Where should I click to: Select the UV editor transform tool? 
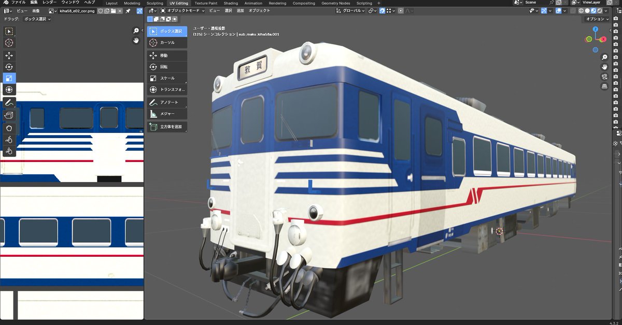(9, 90)
